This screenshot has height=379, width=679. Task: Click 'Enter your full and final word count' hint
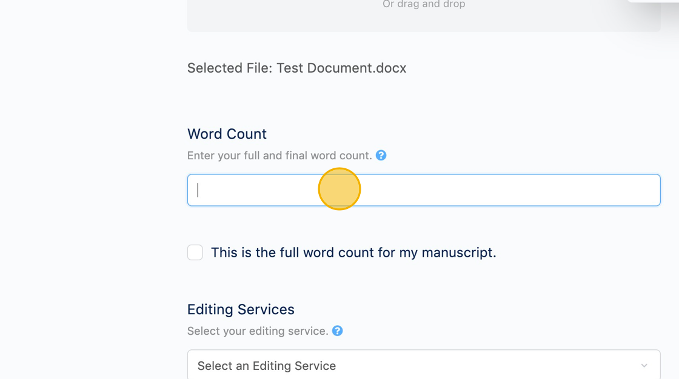(279, 156)
